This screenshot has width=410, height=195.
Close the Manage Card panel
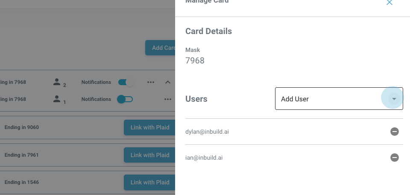point(389,3)
